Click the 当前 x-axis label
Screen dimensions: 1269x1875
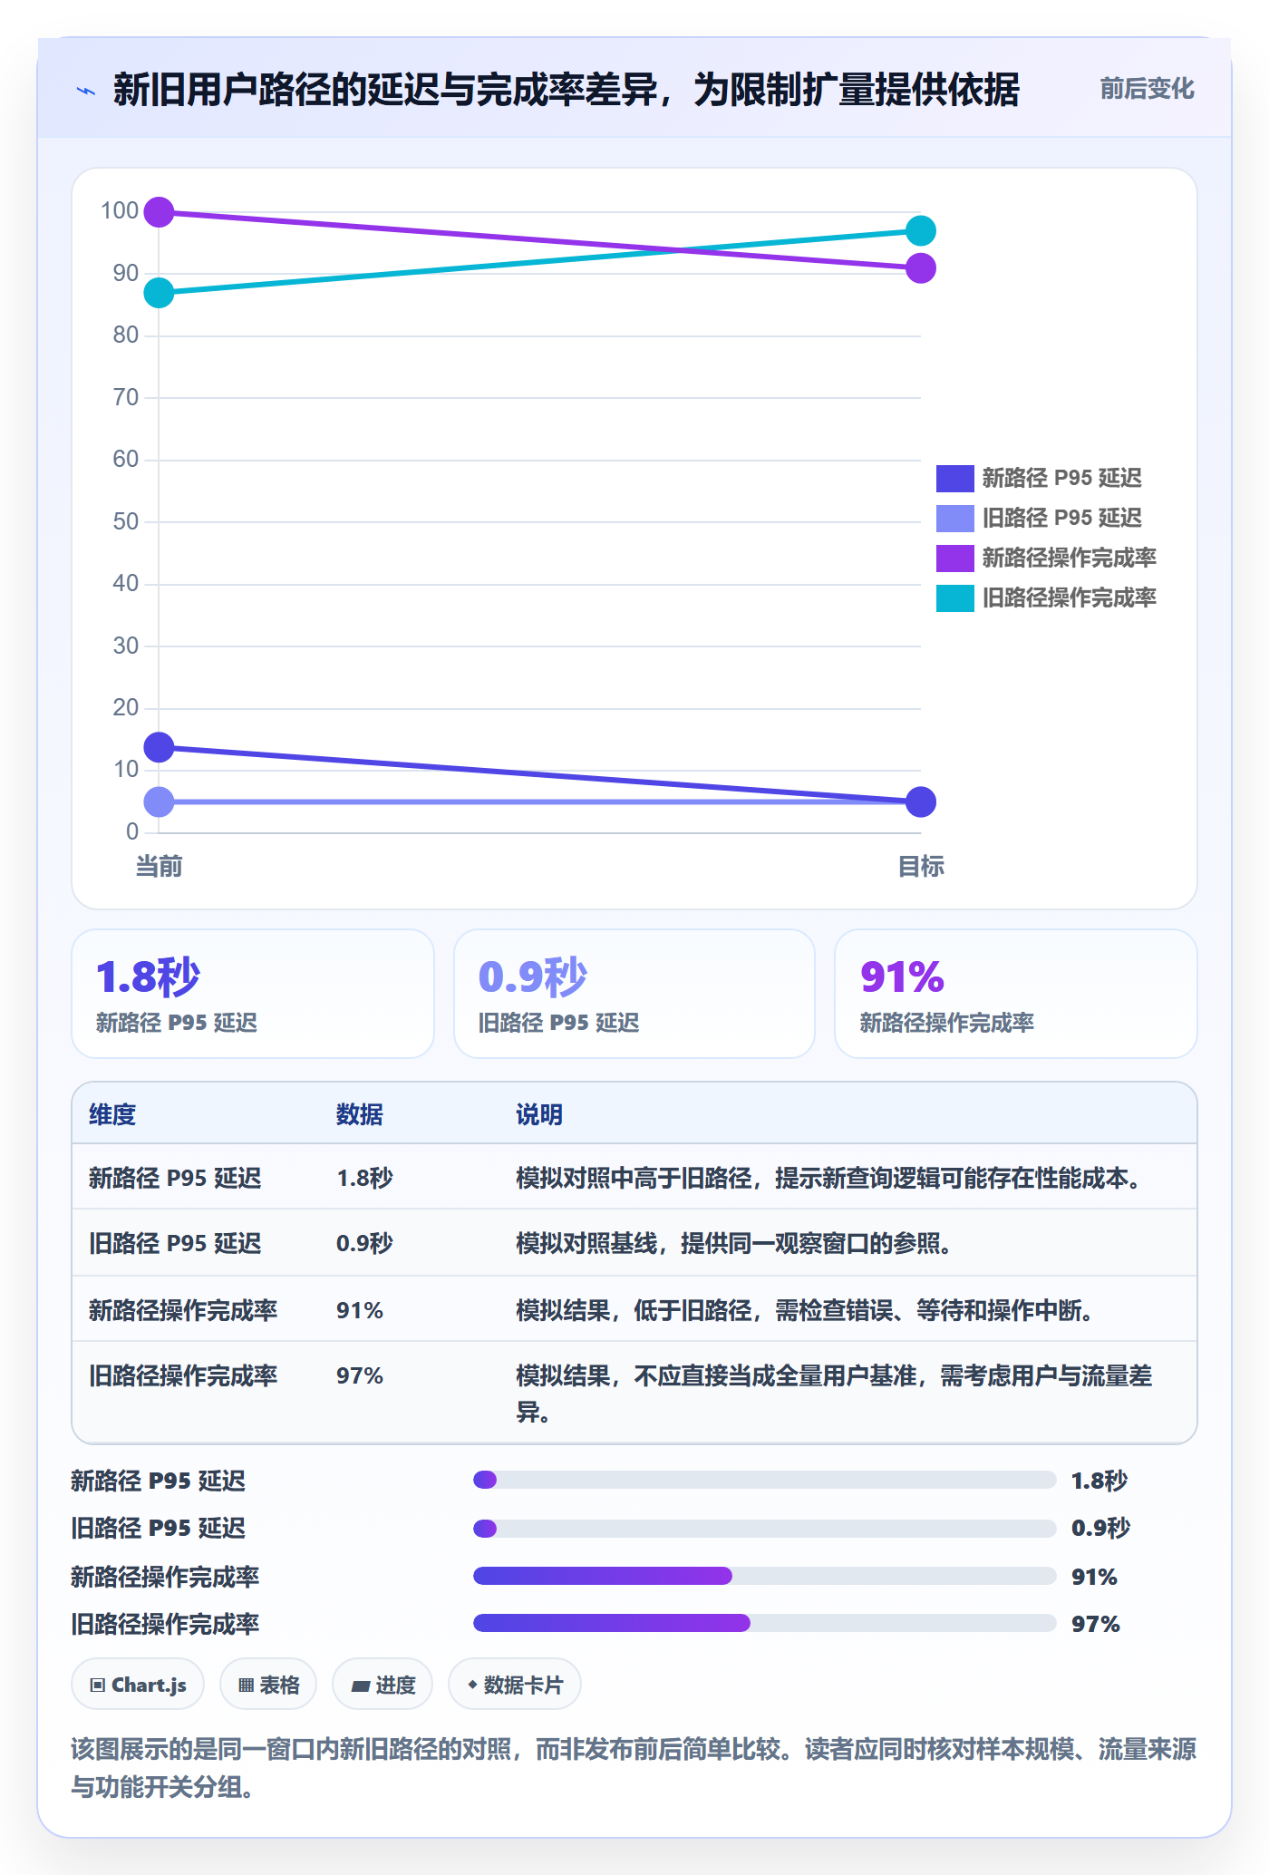coord(159,867)
